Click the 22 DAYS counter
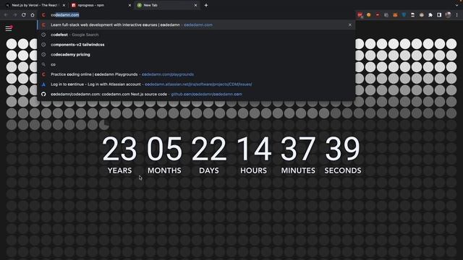Image resolution: width=463 pixels, height=260 pixels. click(x=209, y=155)
